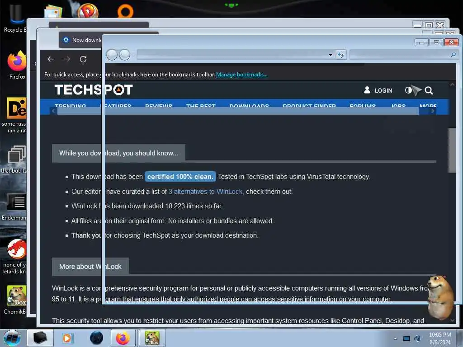This screenshot has height=347, width=463.
Task: Click the 'certified 100% clean.' badge
Action: 180,177
